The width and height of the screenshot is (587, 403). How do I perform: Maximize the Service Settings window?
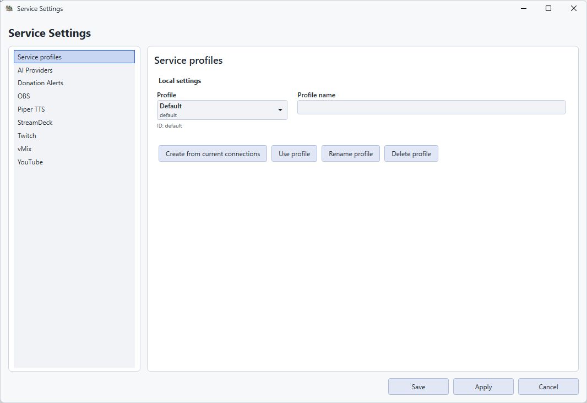(x=548, y=8)
